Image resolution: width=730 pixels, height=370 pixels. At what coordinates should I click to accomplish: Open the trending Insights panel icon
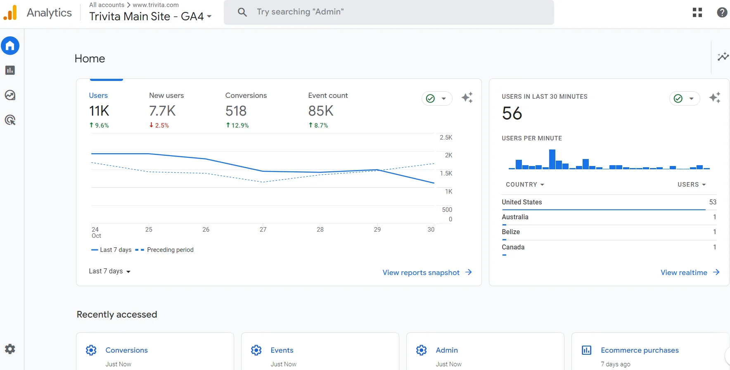(x=723, y=57)
